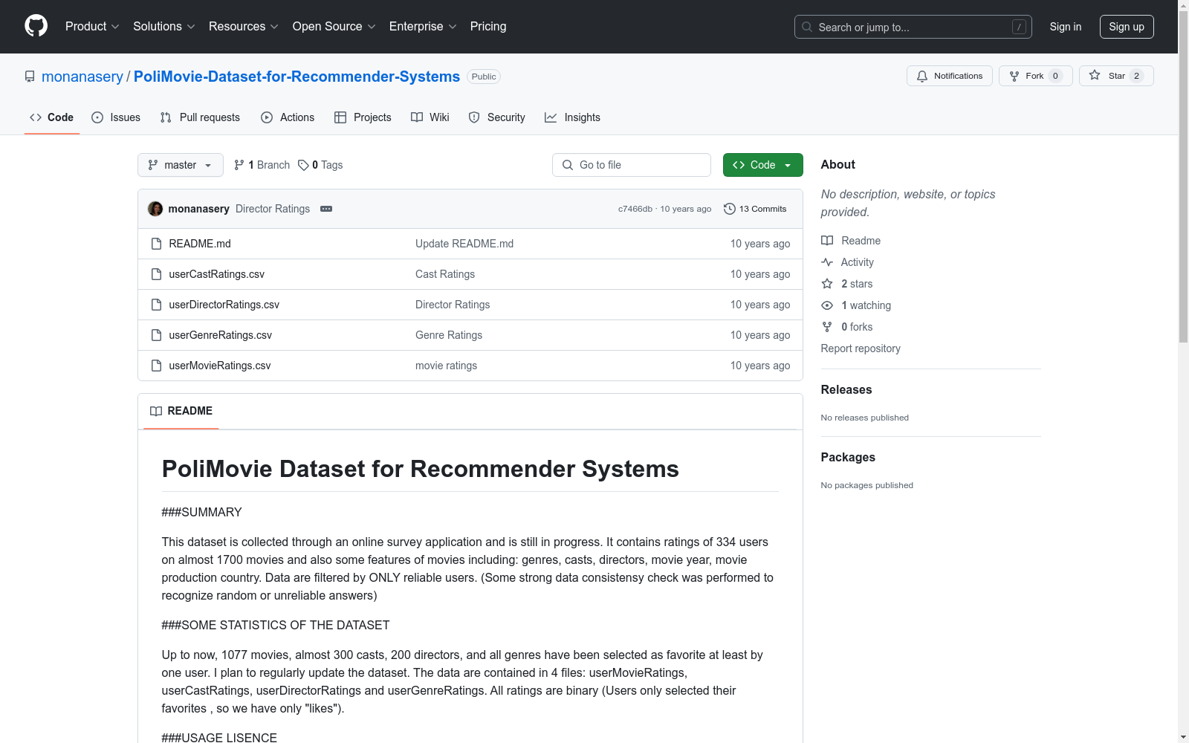This screenshot has width=1189, height=743.
Task: Open the Activity link in sidebar
Action: click(x=848, y=262)
